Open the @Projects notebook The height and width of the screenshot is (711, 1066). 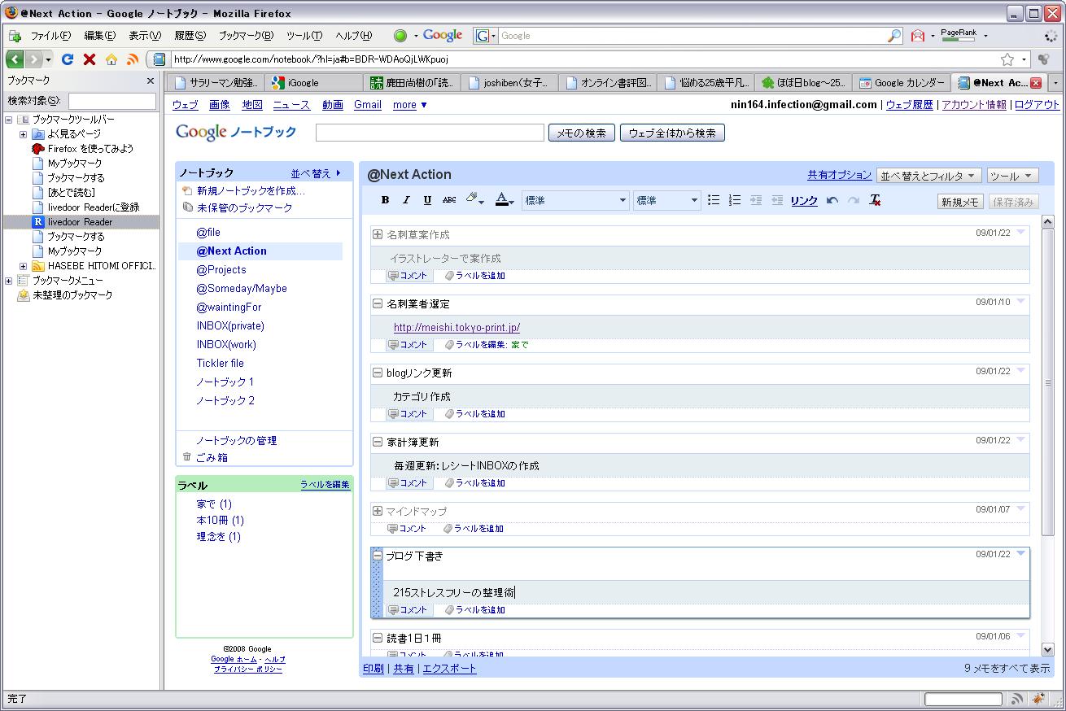(221, 270)
